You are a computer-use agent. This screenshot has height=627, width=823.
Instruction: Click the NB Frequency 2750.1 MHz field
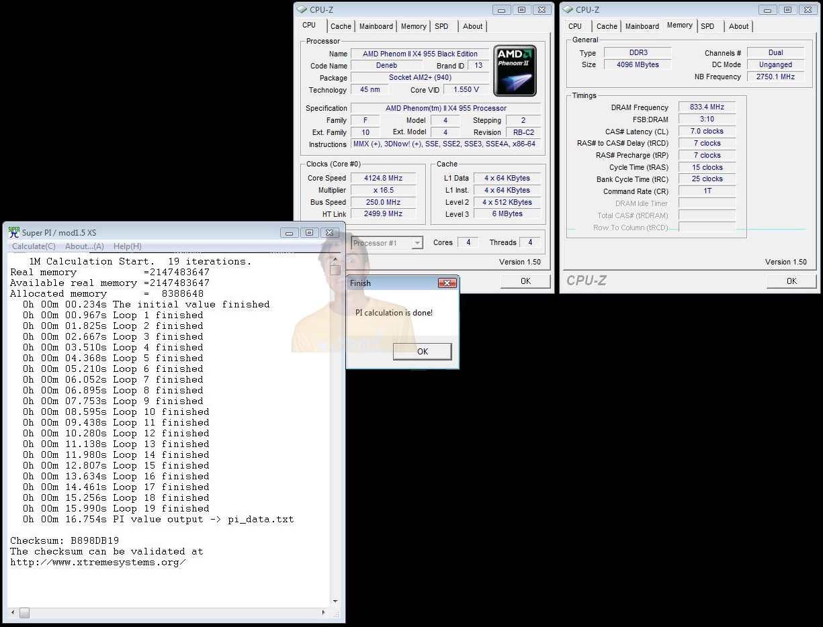775,77
